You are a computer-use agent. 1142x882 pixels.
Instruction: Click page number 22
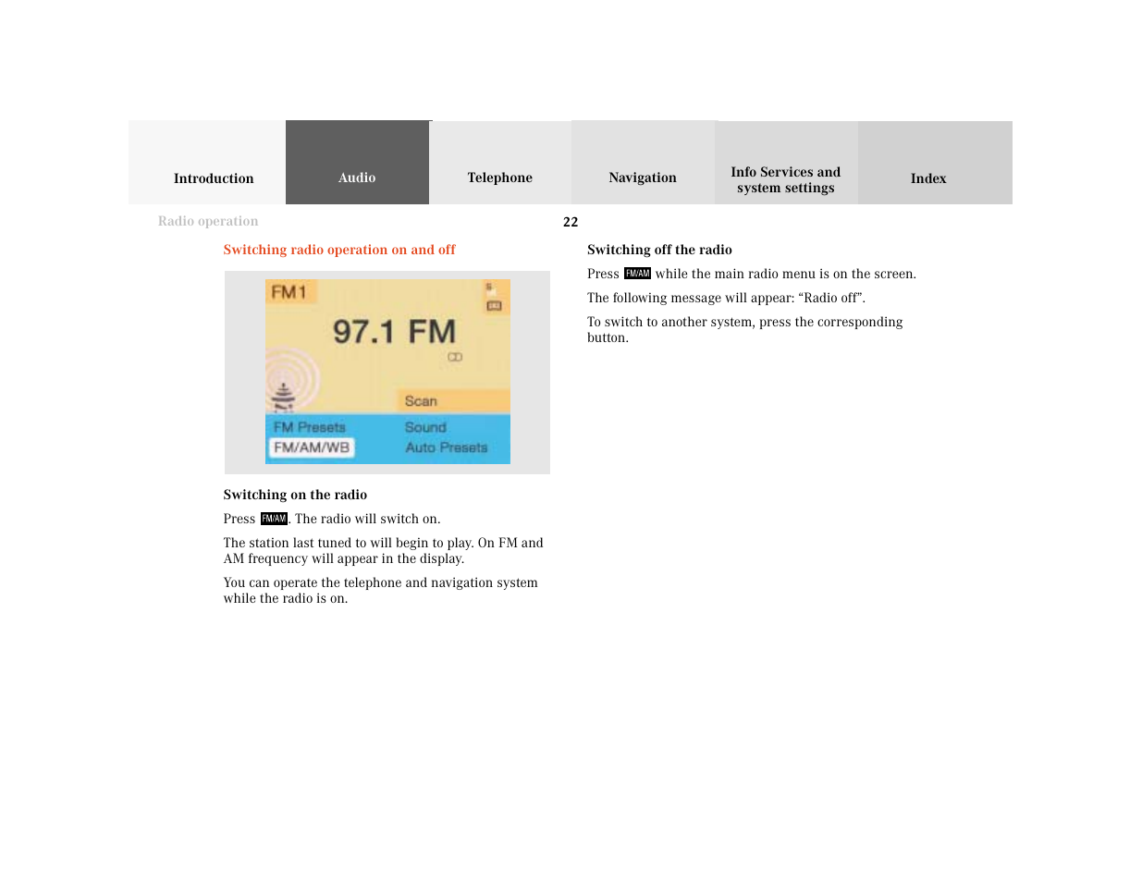[571, 222]
